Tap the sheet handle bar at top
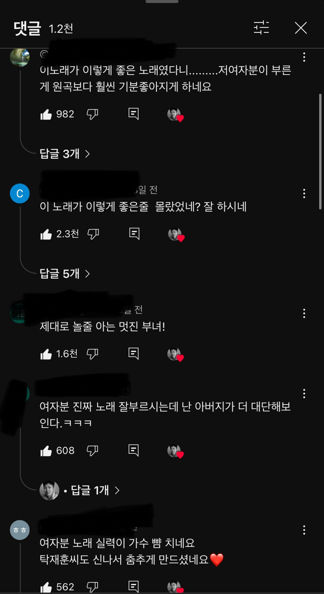The image size is (324, 594). pyautogui.click(x=162, y=1)
